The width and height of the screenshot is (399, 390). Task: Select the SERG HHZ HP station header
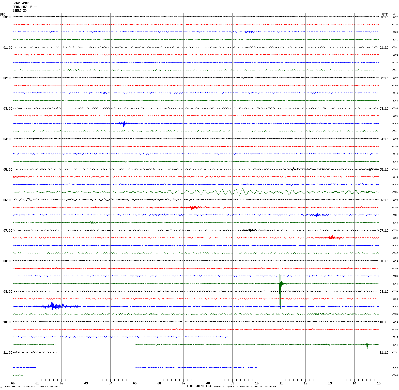point(25,7)
